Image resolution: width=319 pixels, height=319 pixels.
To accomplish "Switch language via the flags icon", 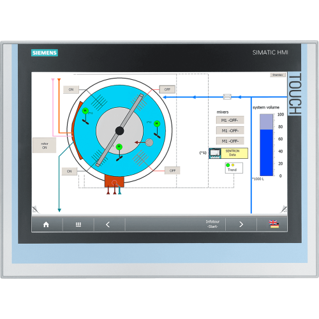I will point(274,224).
